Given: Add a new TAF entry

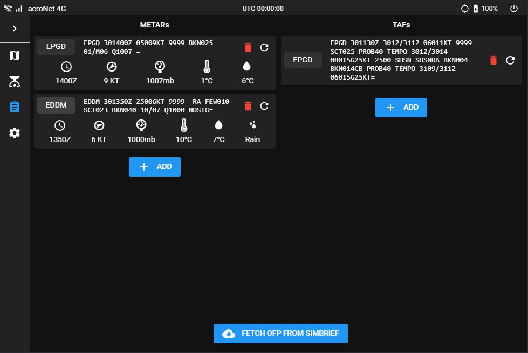Looking at the screenshot, I should [x=401, y=108].
